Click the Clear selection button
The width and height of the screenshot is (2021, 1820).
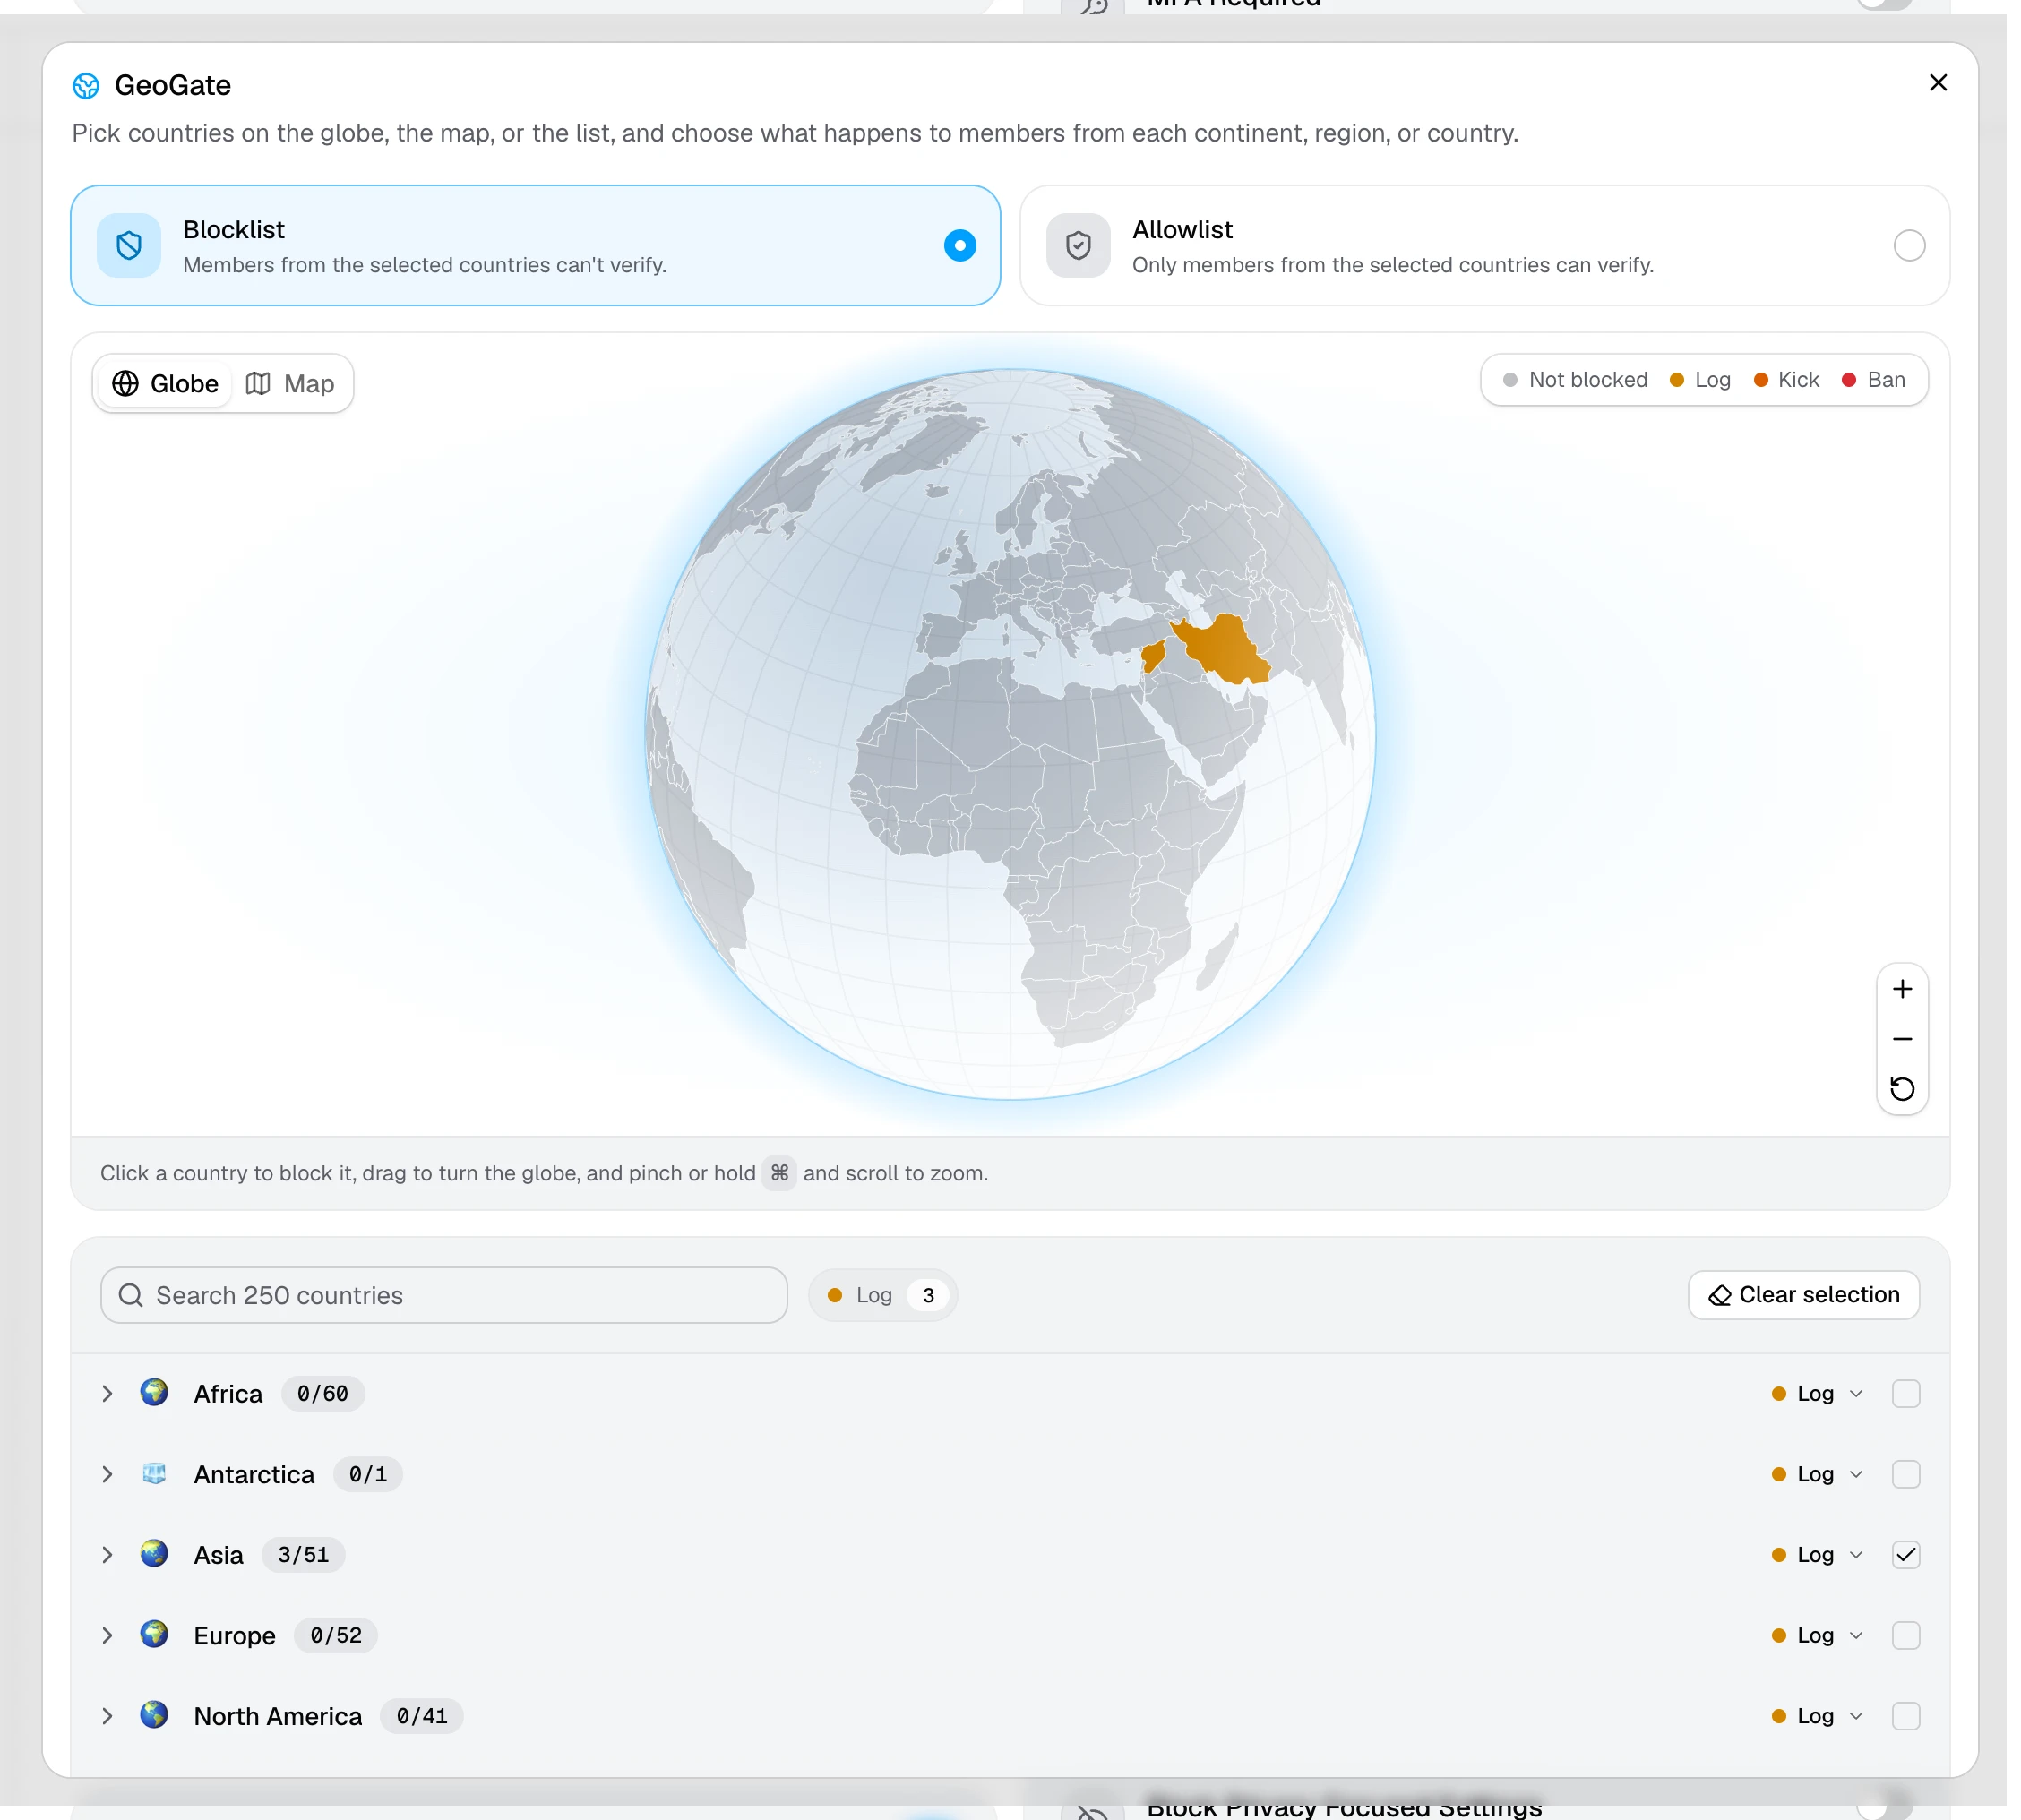(1803, 1295)
